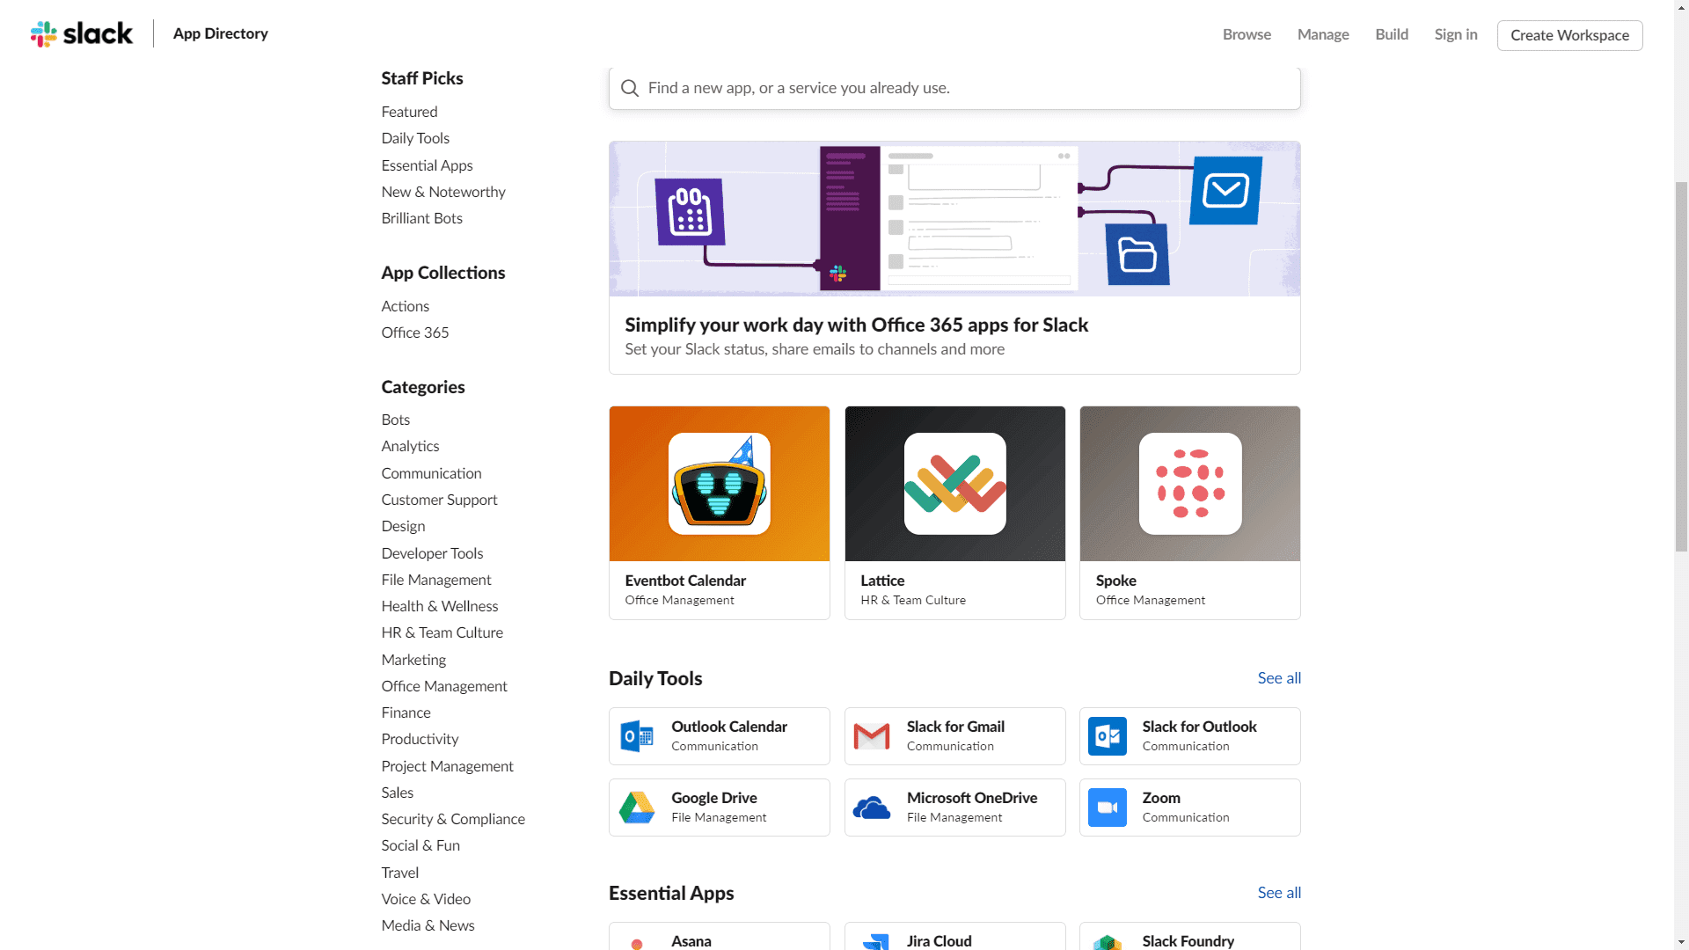Open the Browse menu

pyautogui.click(x=1247, y=34)
